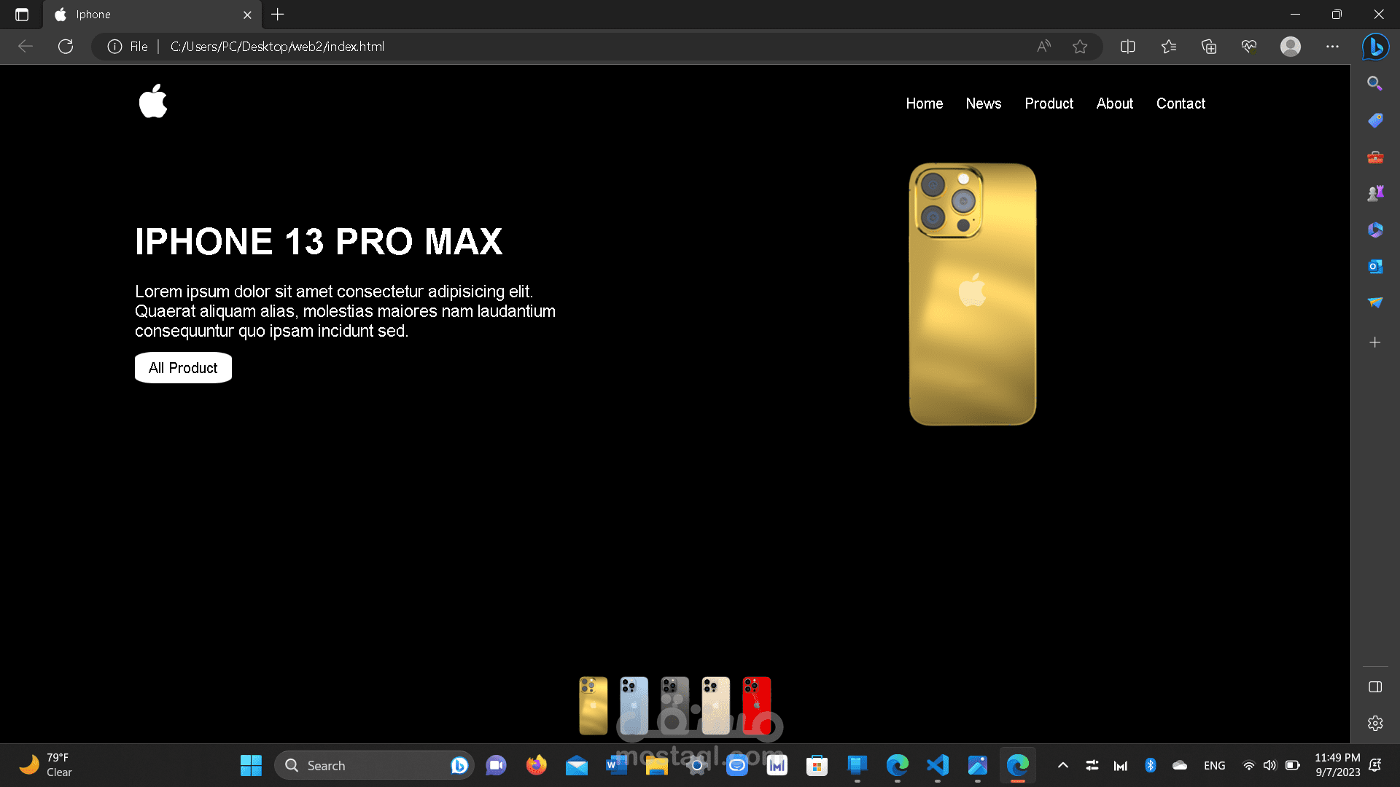This screenshot has height=787, width=1400.
Task: Switch the ENG input language
Action: coord(1214,765)
